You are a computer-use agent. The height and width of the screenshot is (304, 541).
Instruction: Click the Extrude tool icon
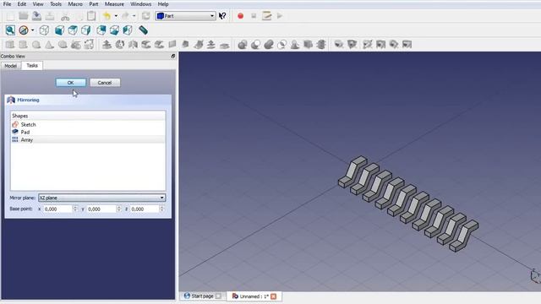107,45
